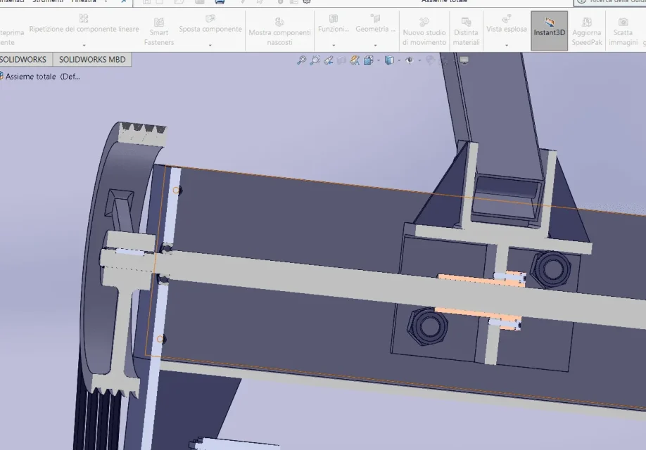Expand Ripetizione del componente lineare dropdown arrow
This screenshot has height=450, width=646.
pyautogui.click(x=84, y=45)
